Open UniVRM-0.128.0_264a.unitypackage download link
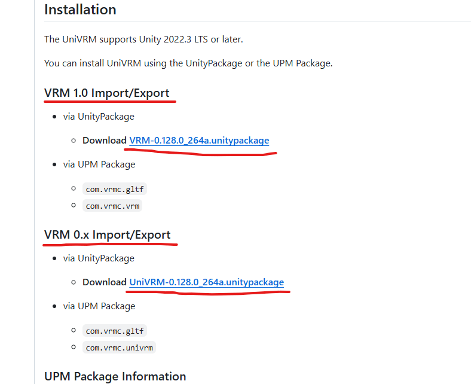Screen dimensions: 471x384 (x=206, y=282)
